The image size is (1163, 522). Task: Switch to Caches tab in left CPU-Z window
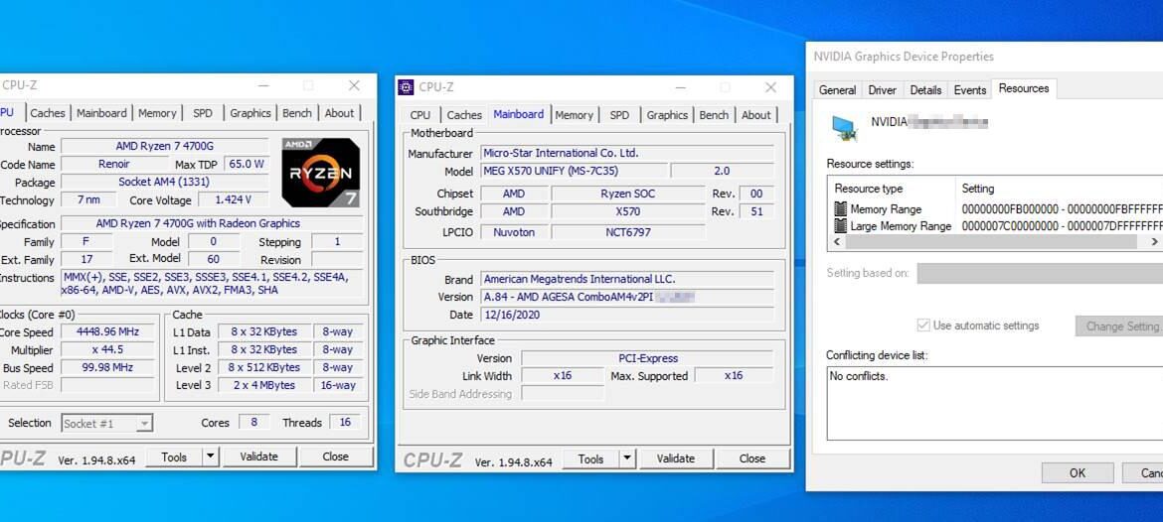pyautogui.click(x=48, y=113)
